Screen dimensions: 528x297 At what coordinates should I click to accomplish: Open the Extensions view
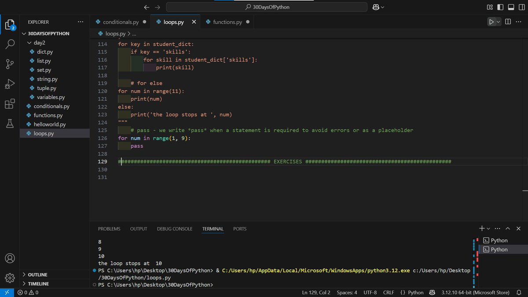pos(10,104)
